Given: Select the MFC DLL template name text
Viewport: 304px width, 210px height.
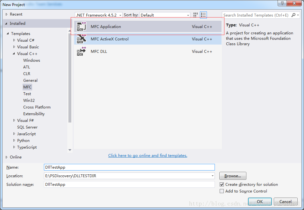Looking at the screenshot, I should click(99, 51).
